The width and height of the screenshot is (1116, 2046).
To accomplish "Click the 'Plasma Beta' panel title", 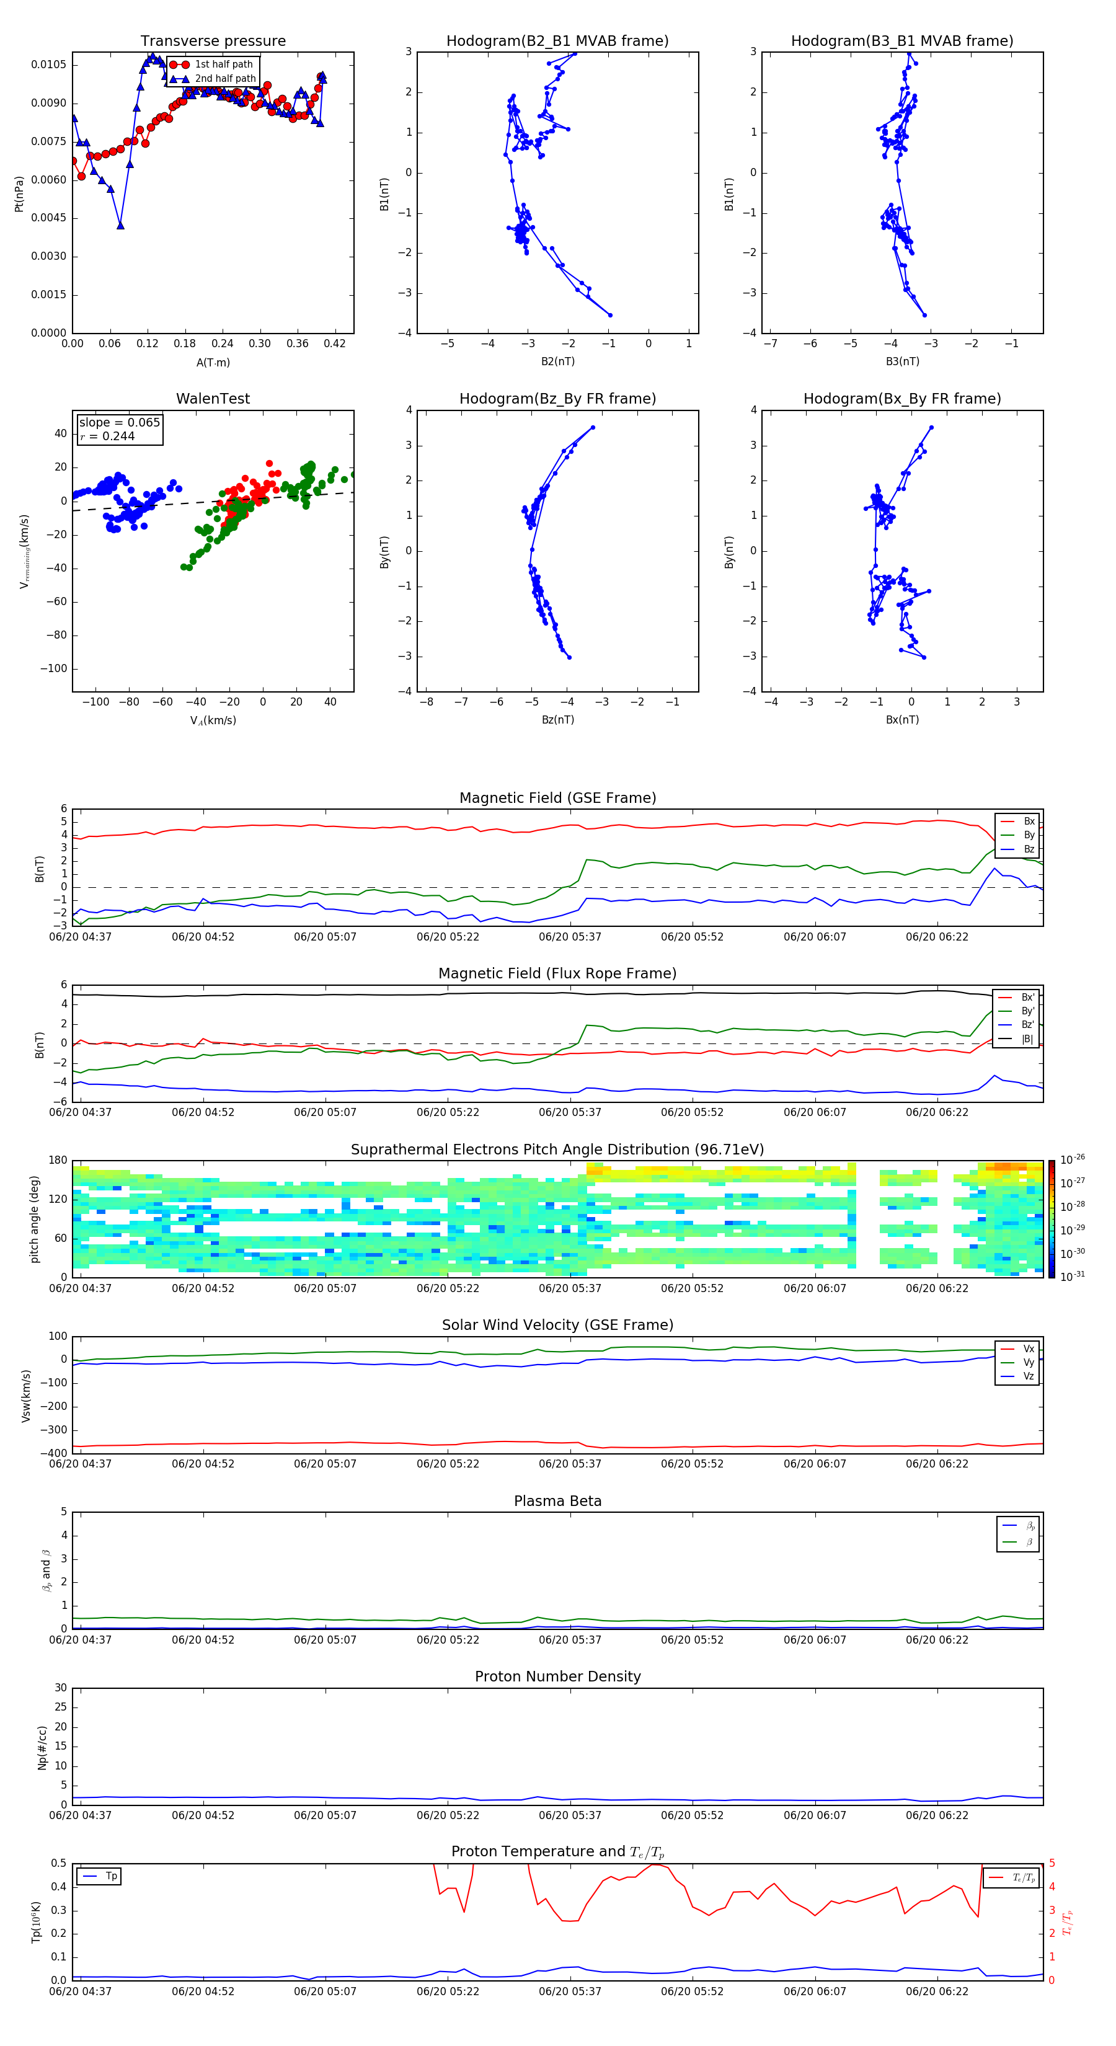I will click(557, 1501).
